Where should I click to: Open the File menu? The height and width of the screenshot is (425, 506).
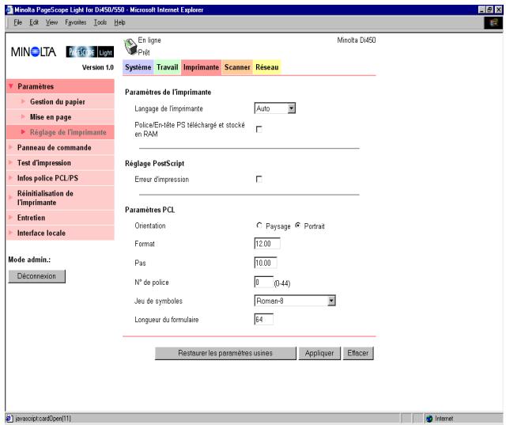click(x=17, y=22)
